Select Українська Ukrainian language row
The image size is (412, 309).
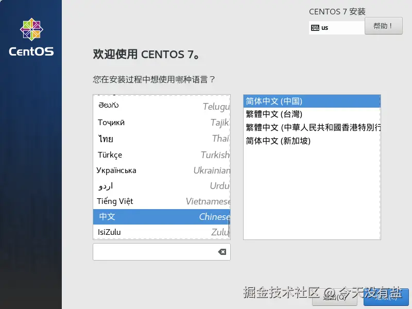pyautogui.click(x=162, y=170)
